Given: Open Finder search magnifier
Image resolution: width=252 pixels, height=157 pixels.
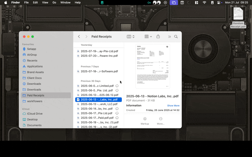Looking at the screenshot, I should point(176,36).
